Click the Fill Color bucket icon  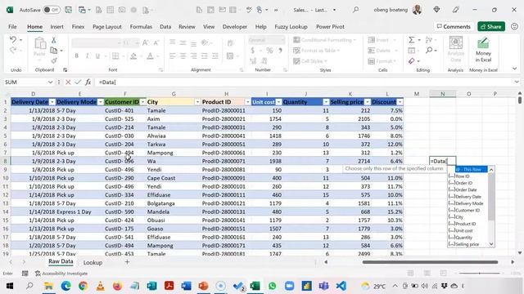coord(133,56)
